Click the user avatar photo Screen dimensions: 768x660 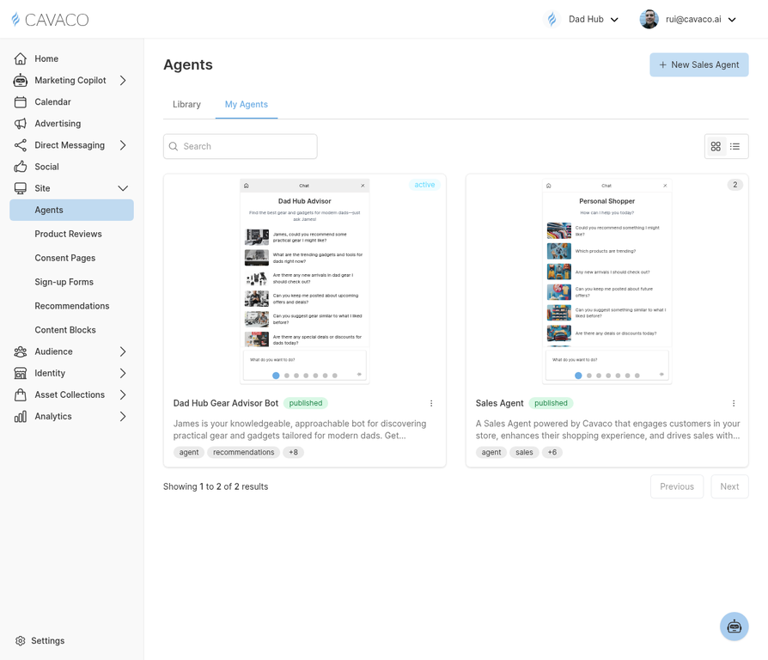pos(649,20)
